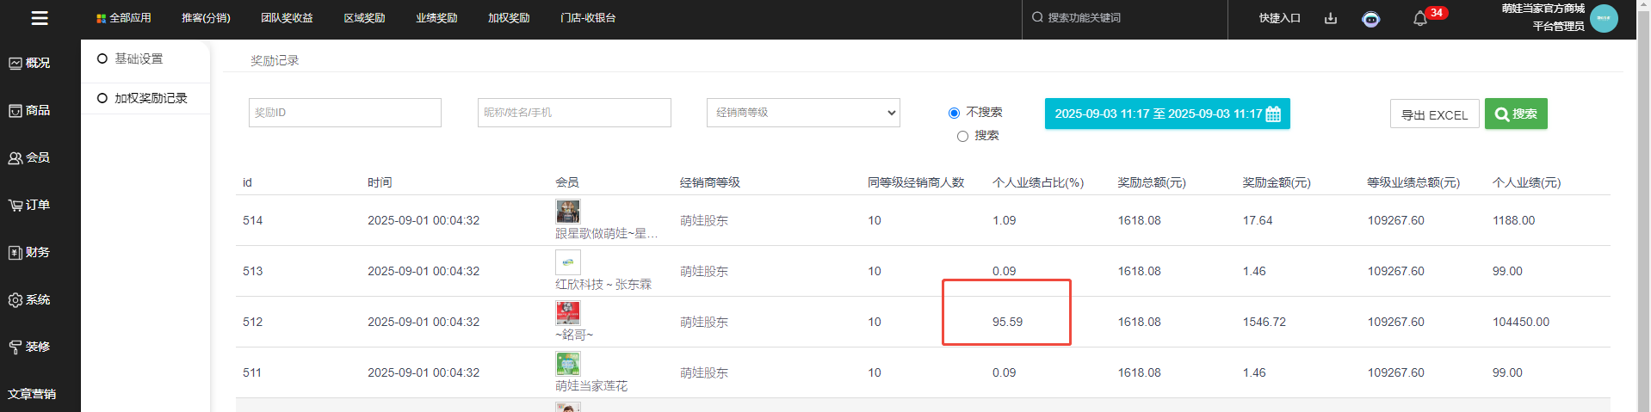Open 概况 overview in sidebar
1651x412 pixels.
coord(30,63)
